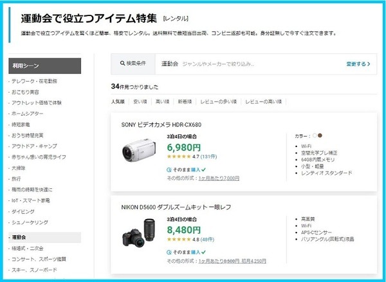Click バリアングル(回転式)液晶 feature bullet
The width and height of the screenshot is (386, 282).
pos(327,239)
